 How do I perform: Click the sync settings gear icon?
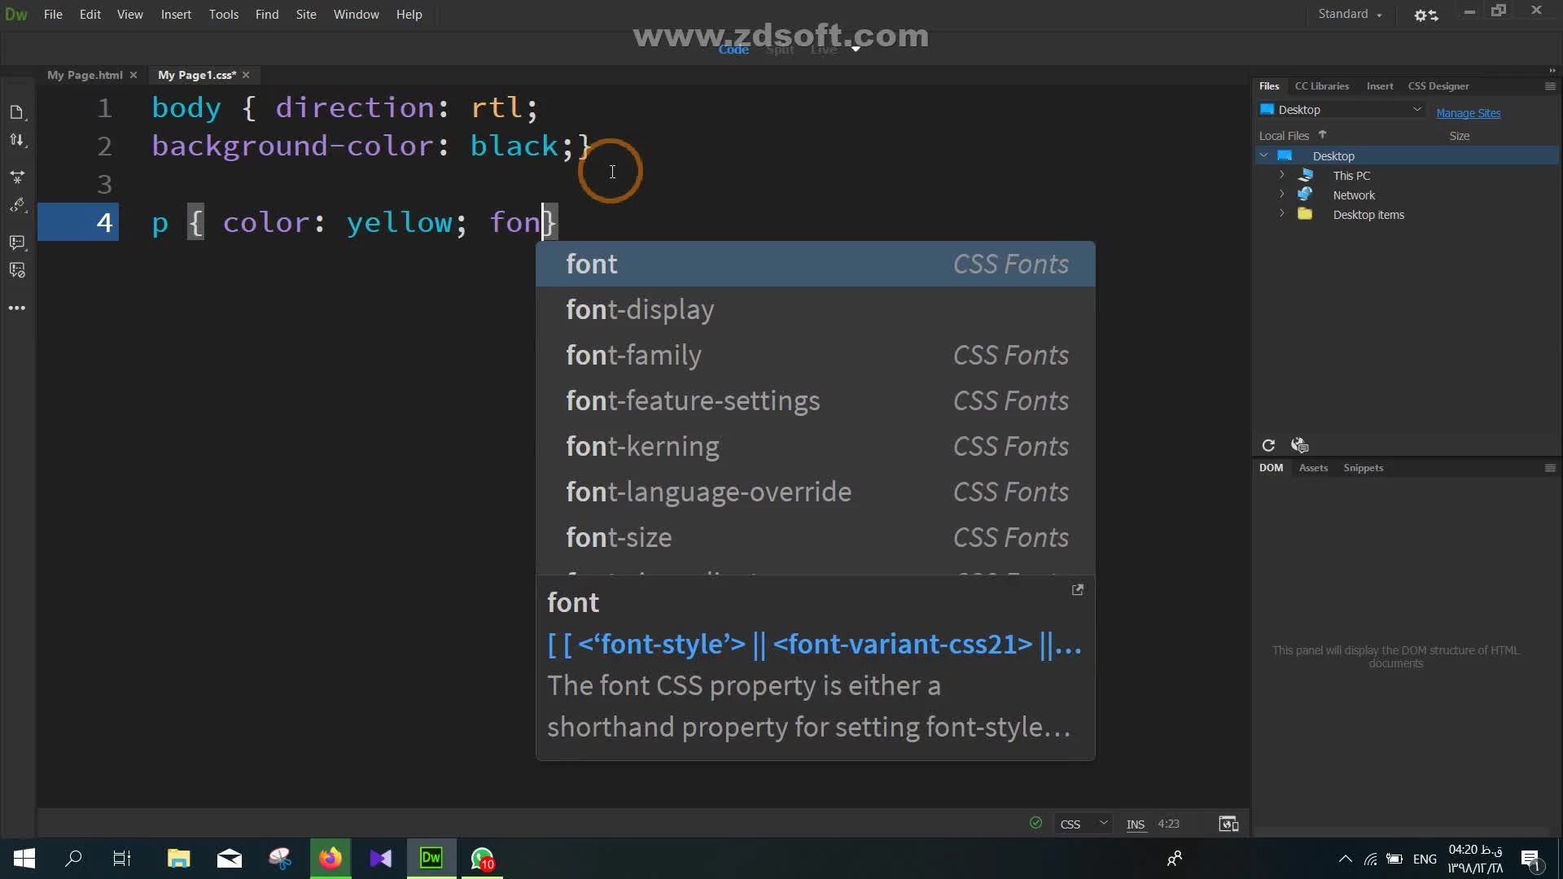click(1425, 15)
